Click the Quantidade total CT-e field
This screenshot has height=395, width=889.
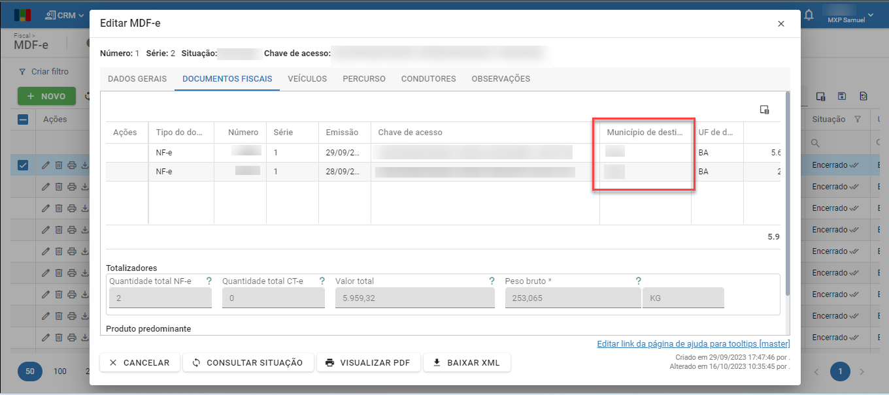click(273, 298)
